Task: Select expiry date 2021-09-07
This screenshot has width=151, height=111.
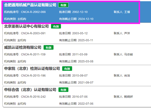Action: 86,82
